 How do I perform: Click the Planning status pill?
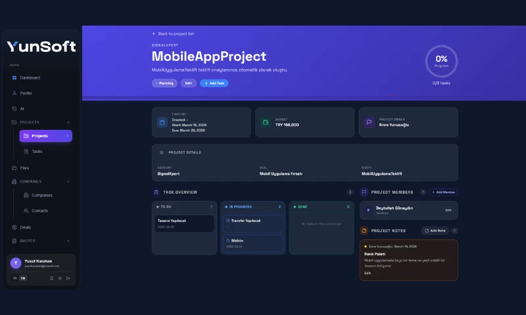point(164,83)
